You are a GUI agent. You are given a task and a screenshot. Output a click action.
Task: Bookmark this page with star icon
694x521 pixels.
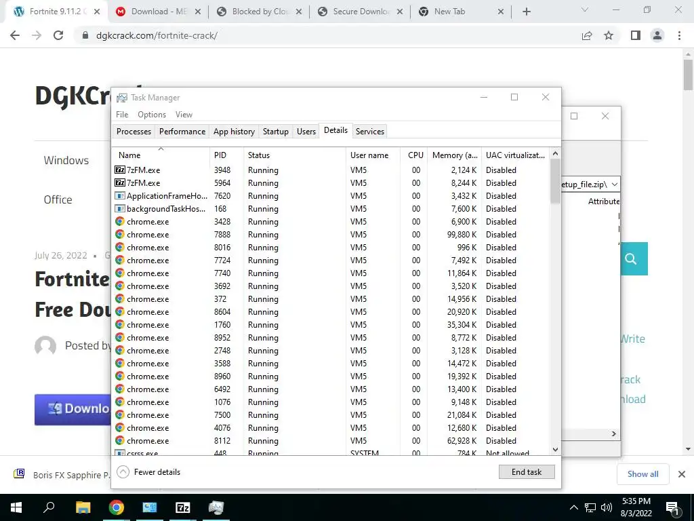[609, 35]
